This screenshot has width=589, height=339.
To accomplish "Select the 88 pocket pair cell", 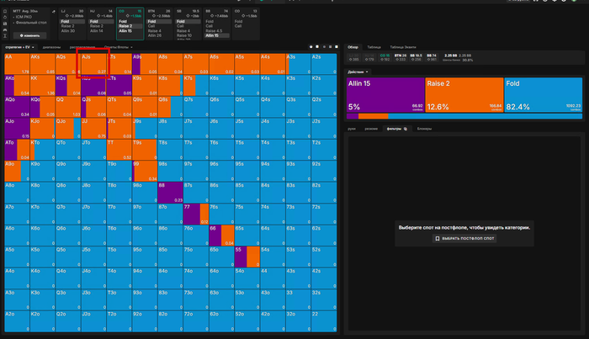I will pyautogui.click(x=170, y=192).
